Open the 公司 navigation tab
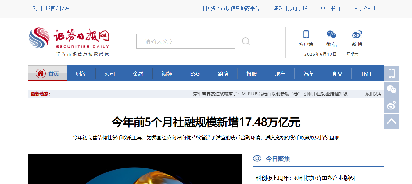 click(109, 74)
